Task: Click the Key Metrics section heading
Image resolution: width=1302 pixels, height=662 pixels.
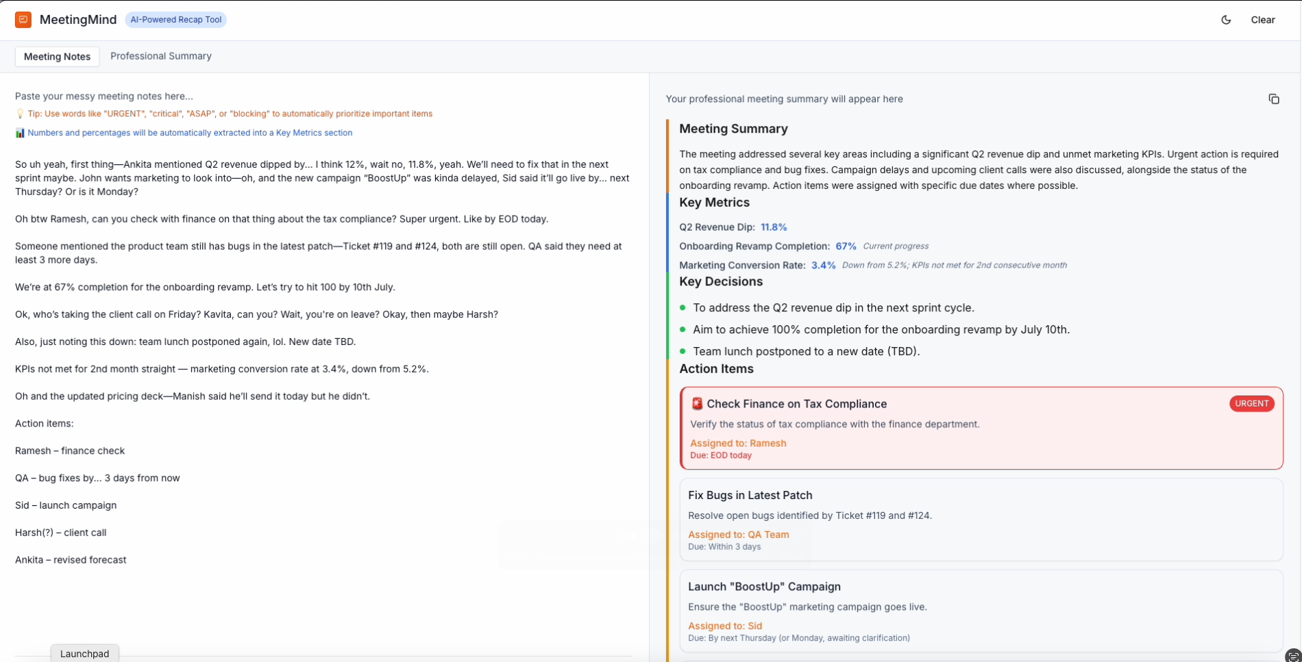Action: pos(714,203)
